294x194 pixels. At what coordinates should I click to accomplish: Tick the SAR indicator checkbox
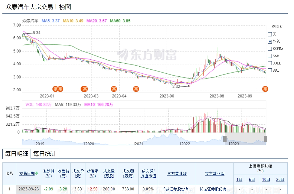(270, 56)
